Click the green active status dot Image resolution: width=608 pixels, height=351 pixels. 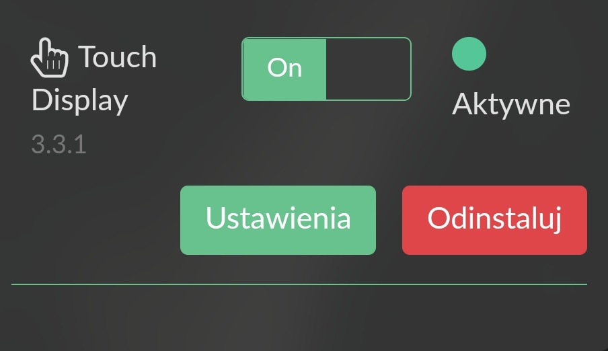click(469, 54)
